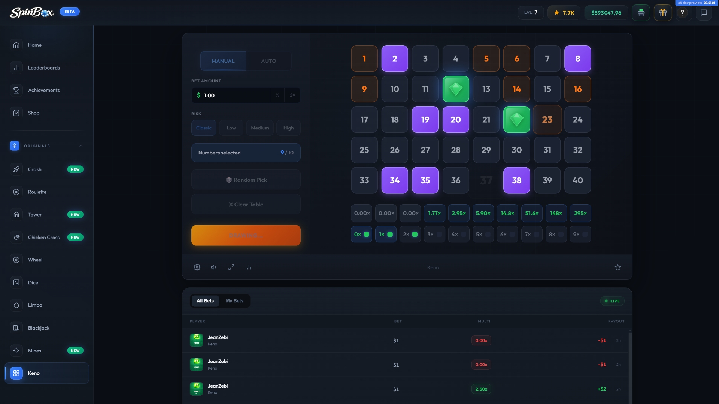Halve the bet with ½ button

pos(277,95)
